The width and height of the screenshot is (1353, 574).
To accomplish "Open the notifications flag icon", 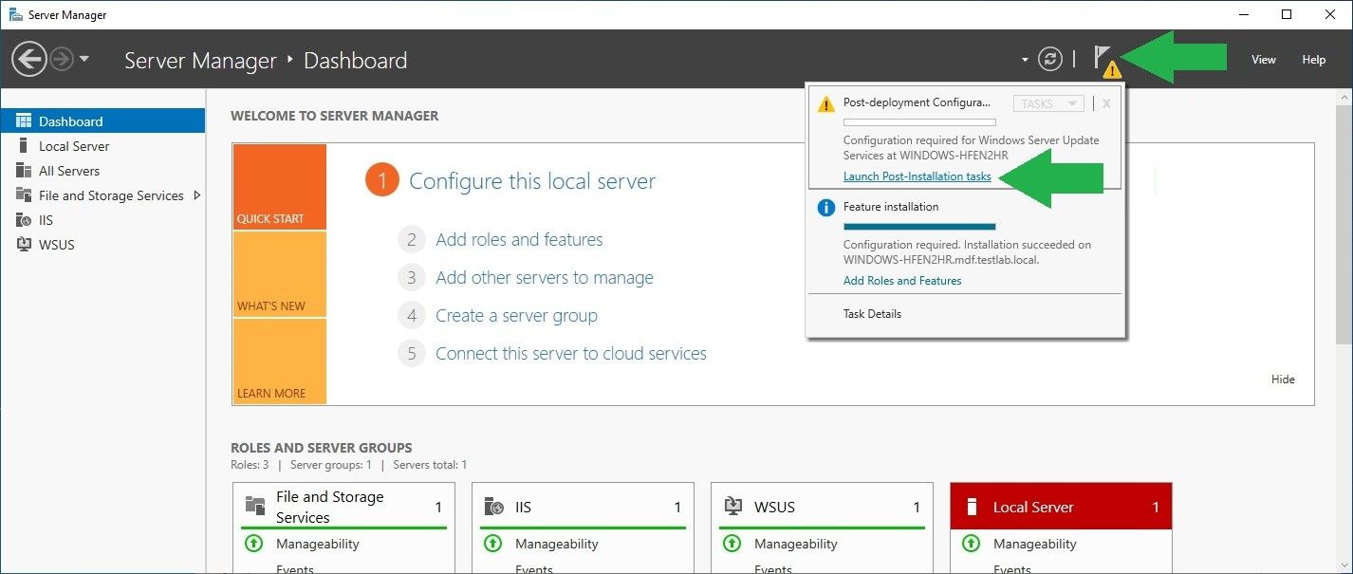I will pos(1105,60).
